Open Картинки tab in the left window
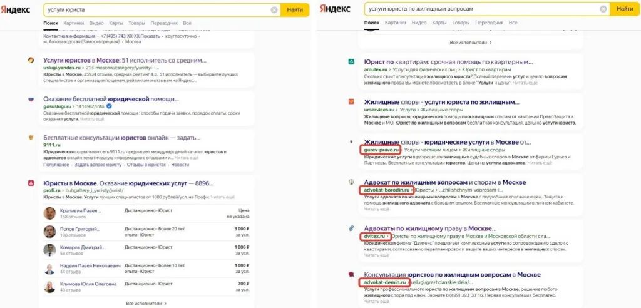Viewport: 641px width, 308px height. point(74,23)
